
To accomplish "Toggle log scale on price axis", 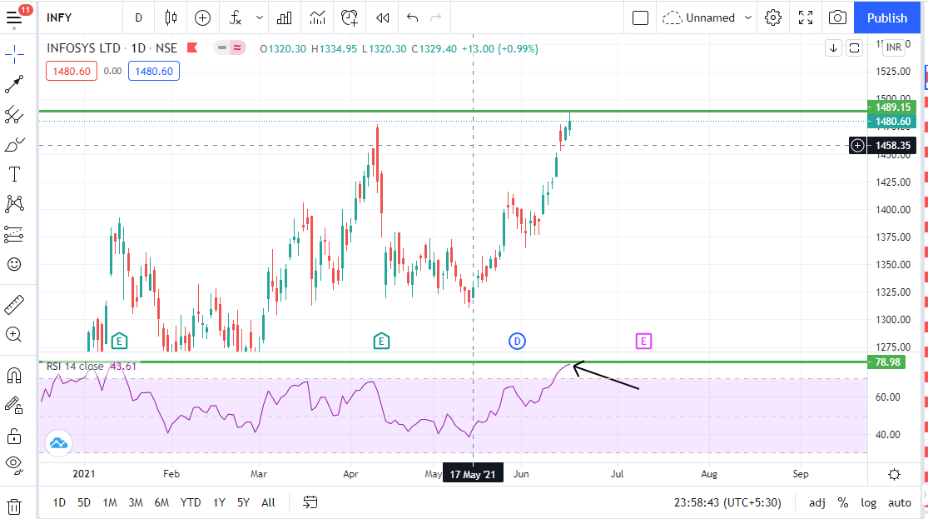I will tap(868, 502).
